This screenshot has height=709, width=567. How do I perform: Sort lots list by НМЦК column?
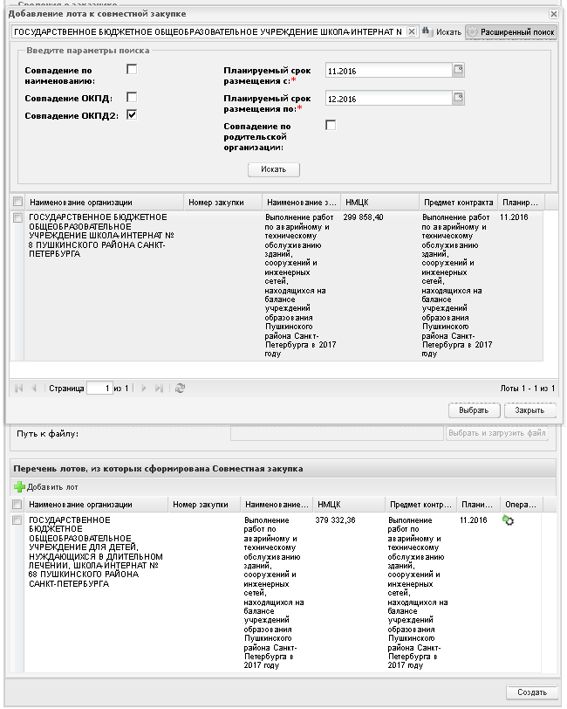[349, 504]
